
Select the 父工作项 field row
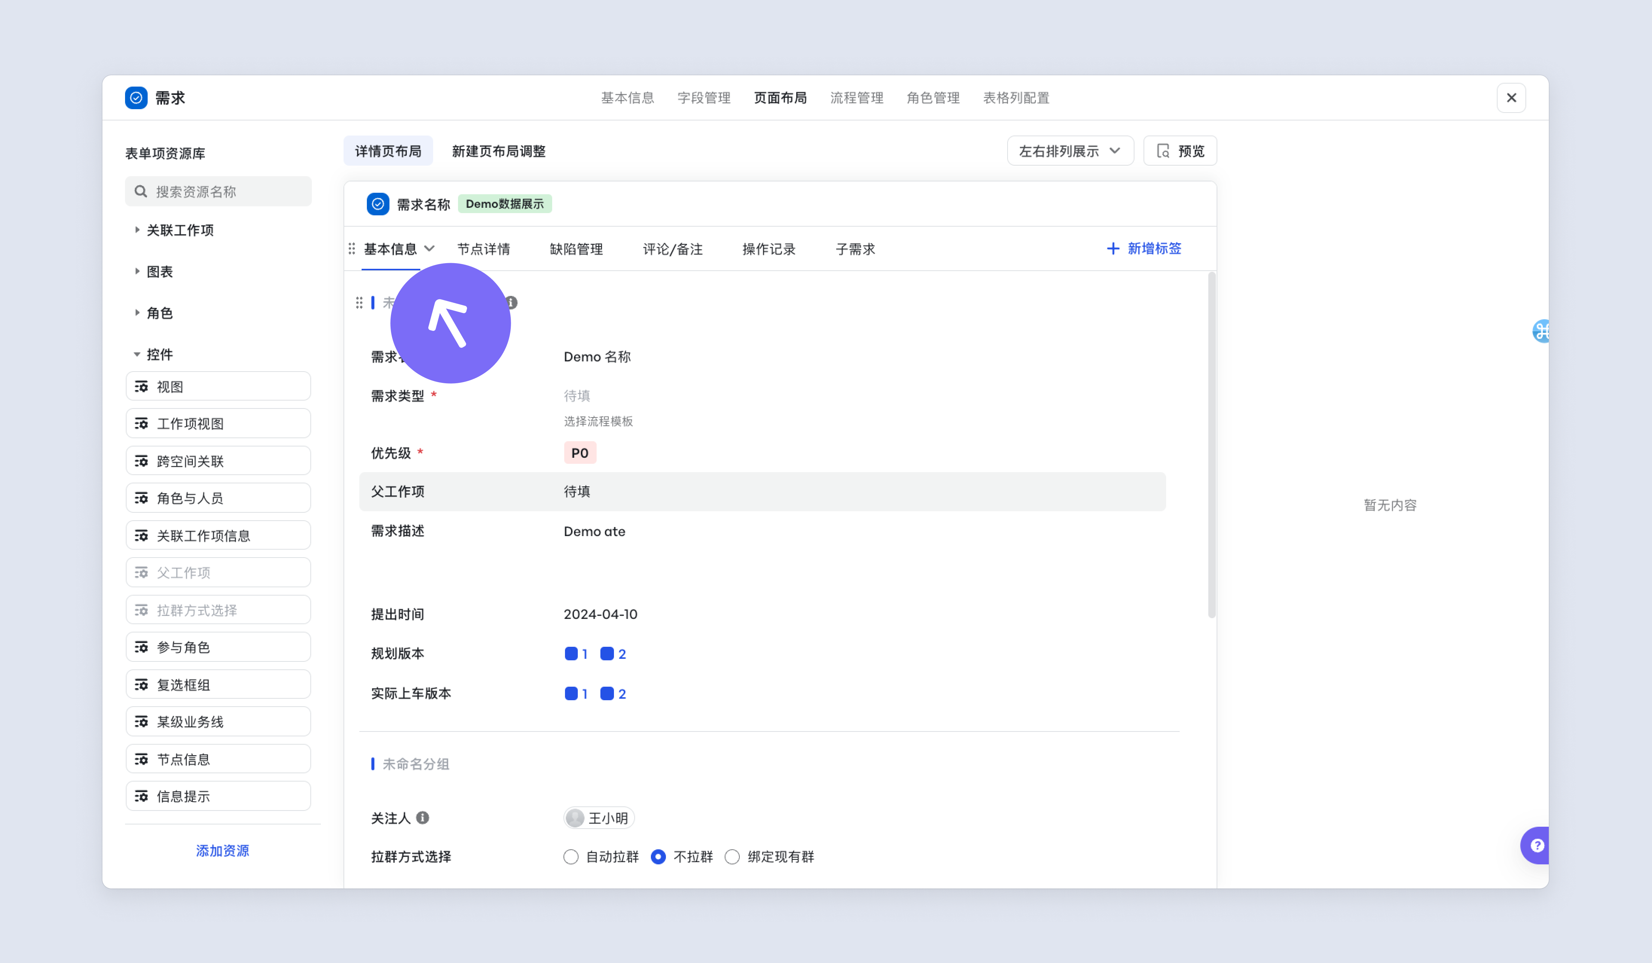pos(762,491)
